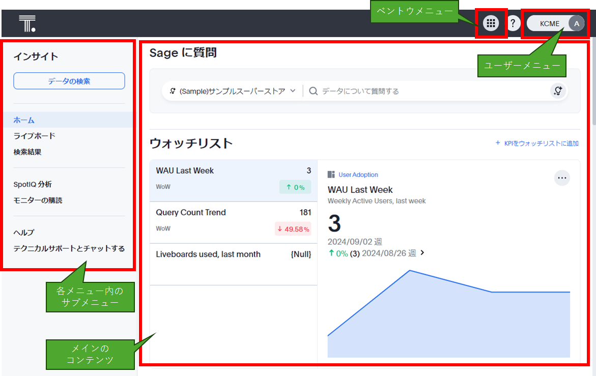Open 検索結果 in the sidebar

click(27, 152)
